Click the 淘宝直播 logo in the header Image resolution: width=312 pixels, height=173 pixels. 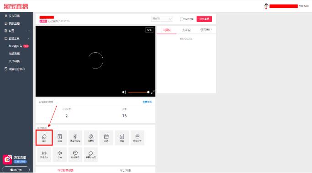tap(16, 6)
